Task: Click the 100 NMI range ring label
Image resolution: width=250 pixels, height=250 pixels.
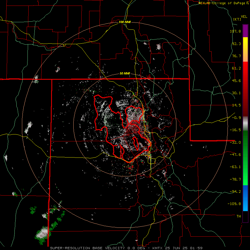Action: (125, 22)
